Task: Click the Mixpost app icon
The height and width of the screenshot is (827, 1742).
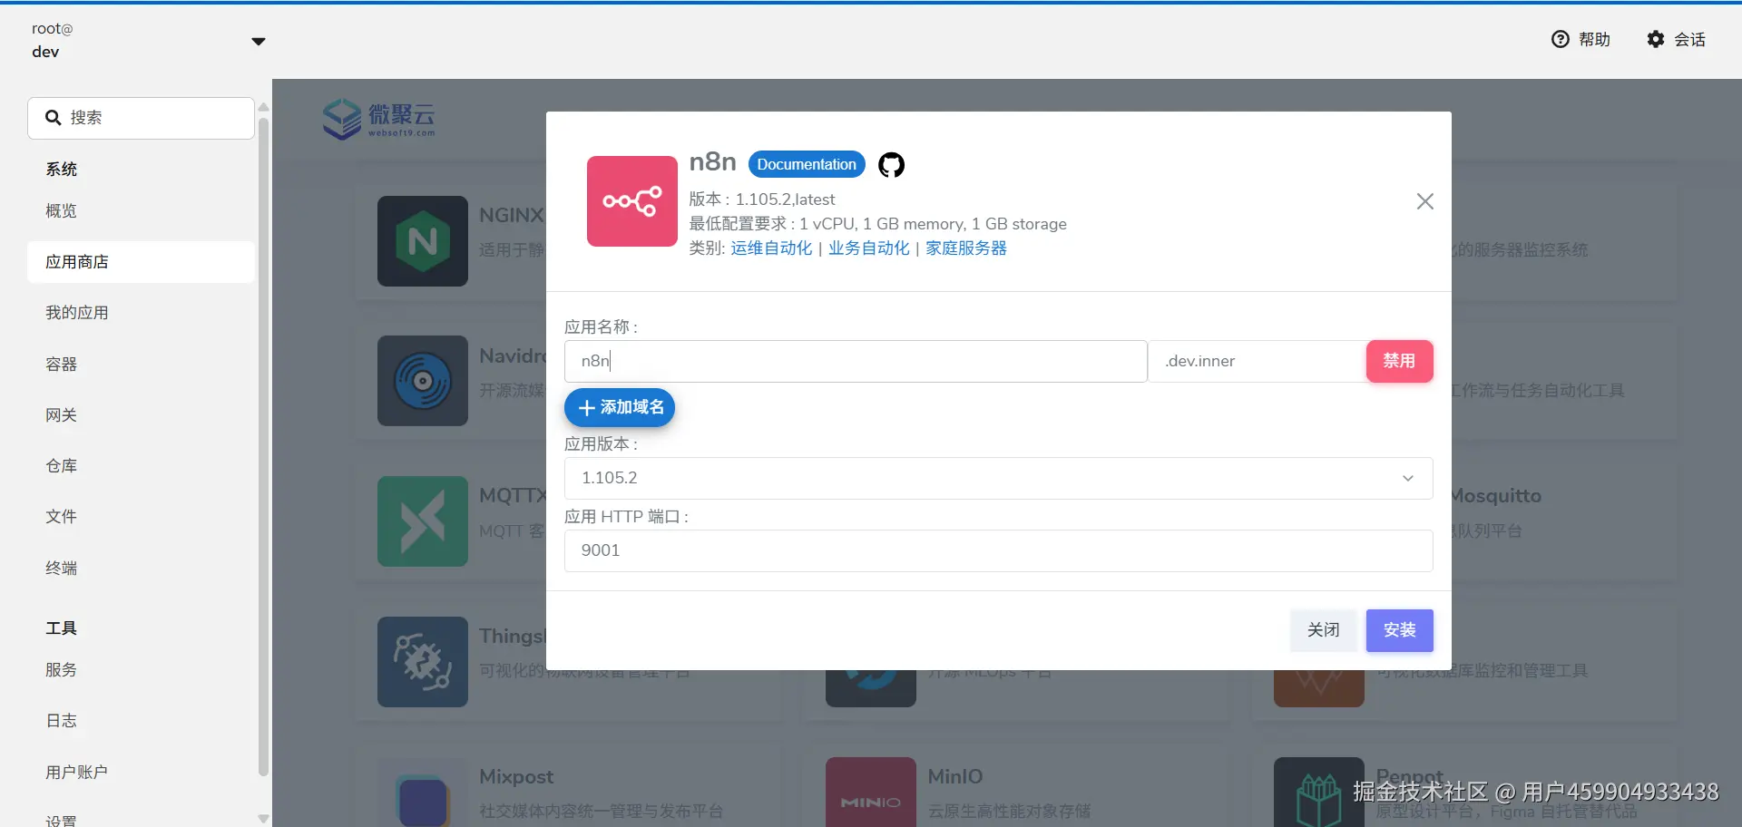Action: [x=423, y=793]
